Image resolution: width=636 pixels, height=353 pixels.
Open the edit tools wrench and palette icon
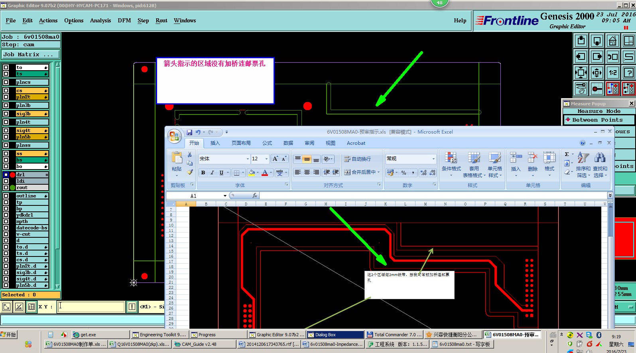pyautogui.click(x=581, y=89)
